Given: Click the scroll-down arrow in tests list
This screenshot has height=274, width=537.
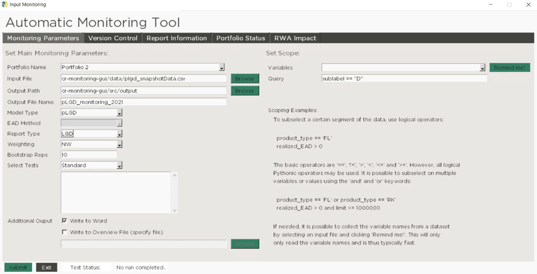Looking at the screenshot, I should point(174,211).
